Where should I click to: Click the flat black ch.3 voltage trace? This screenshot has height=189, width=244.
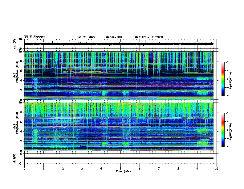point(119,158)
